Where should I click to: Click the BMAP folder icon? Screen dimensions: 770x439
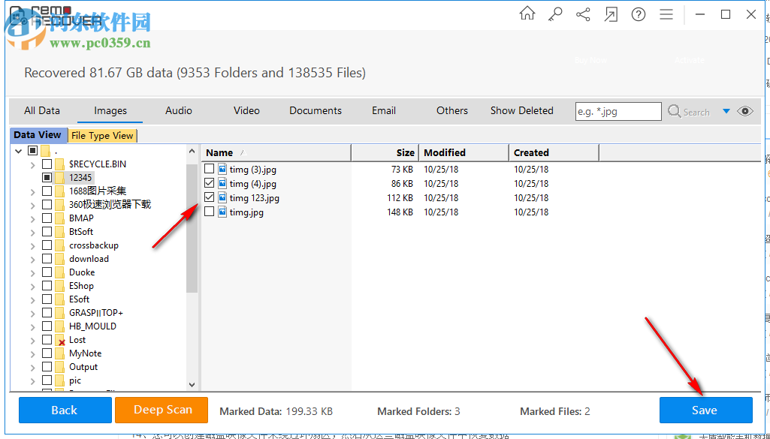tap(60, 218)
